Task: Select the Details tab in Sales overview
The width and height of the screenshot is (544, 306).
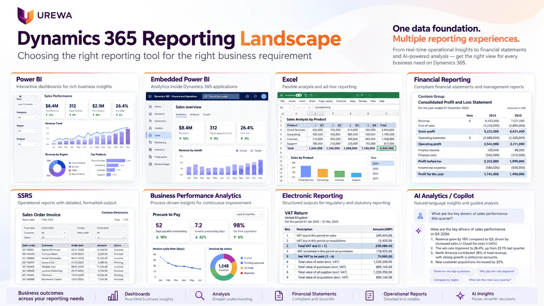Action: pyautogui.click(x=207, y=114)
